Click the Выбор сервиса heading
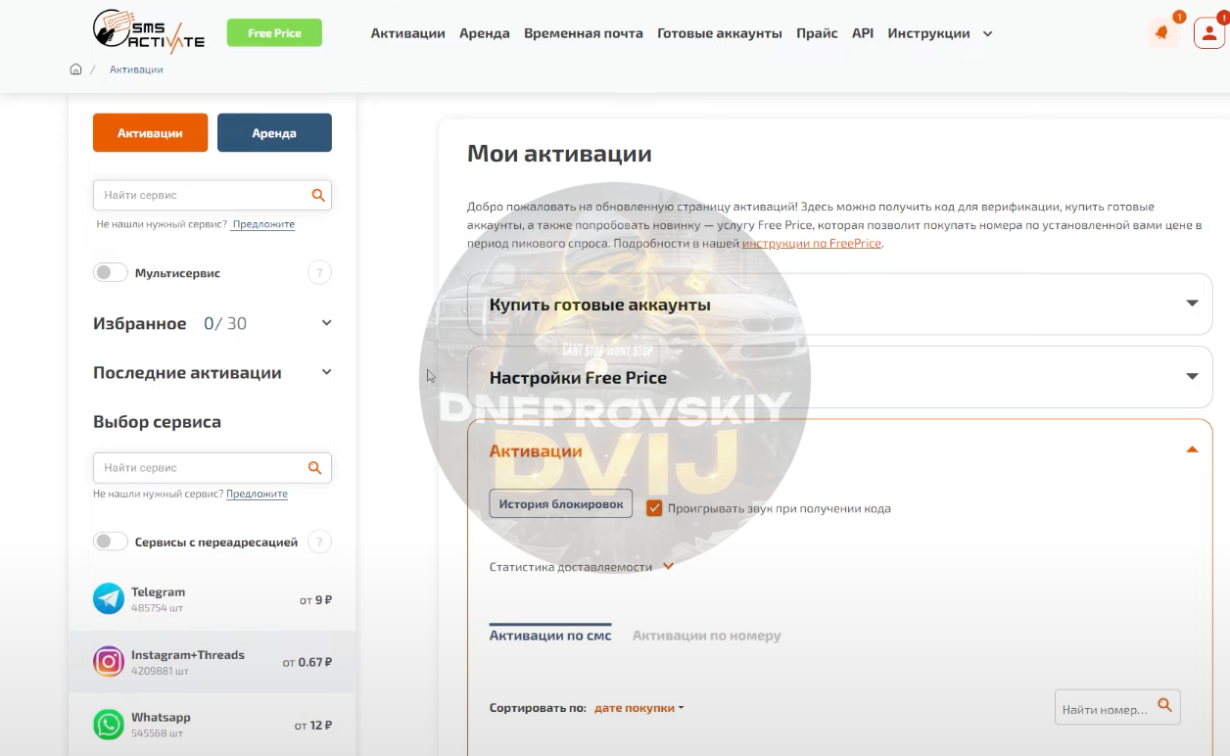Viewport: 1230px width, 756px height. pyautogui.click(x=157, y=422)
